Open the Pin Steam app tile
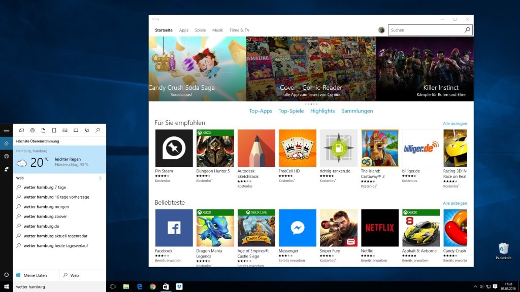 pyautogui.click(x=174, y=148)
